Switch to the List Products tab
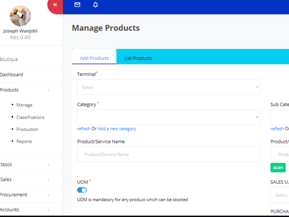The image size is (289, 217). pyautogui.click(x=138, y=58)
